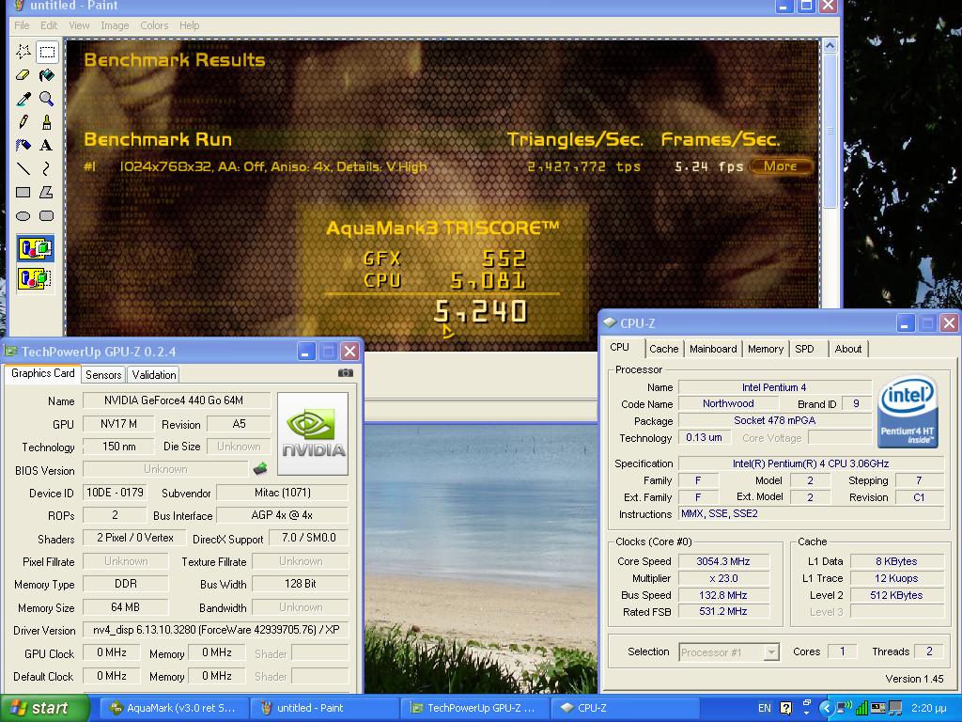Viewport: 962px width, 722px height.
Task: Click the NVIDIA logo in GPU-Z
Action: 313,433
